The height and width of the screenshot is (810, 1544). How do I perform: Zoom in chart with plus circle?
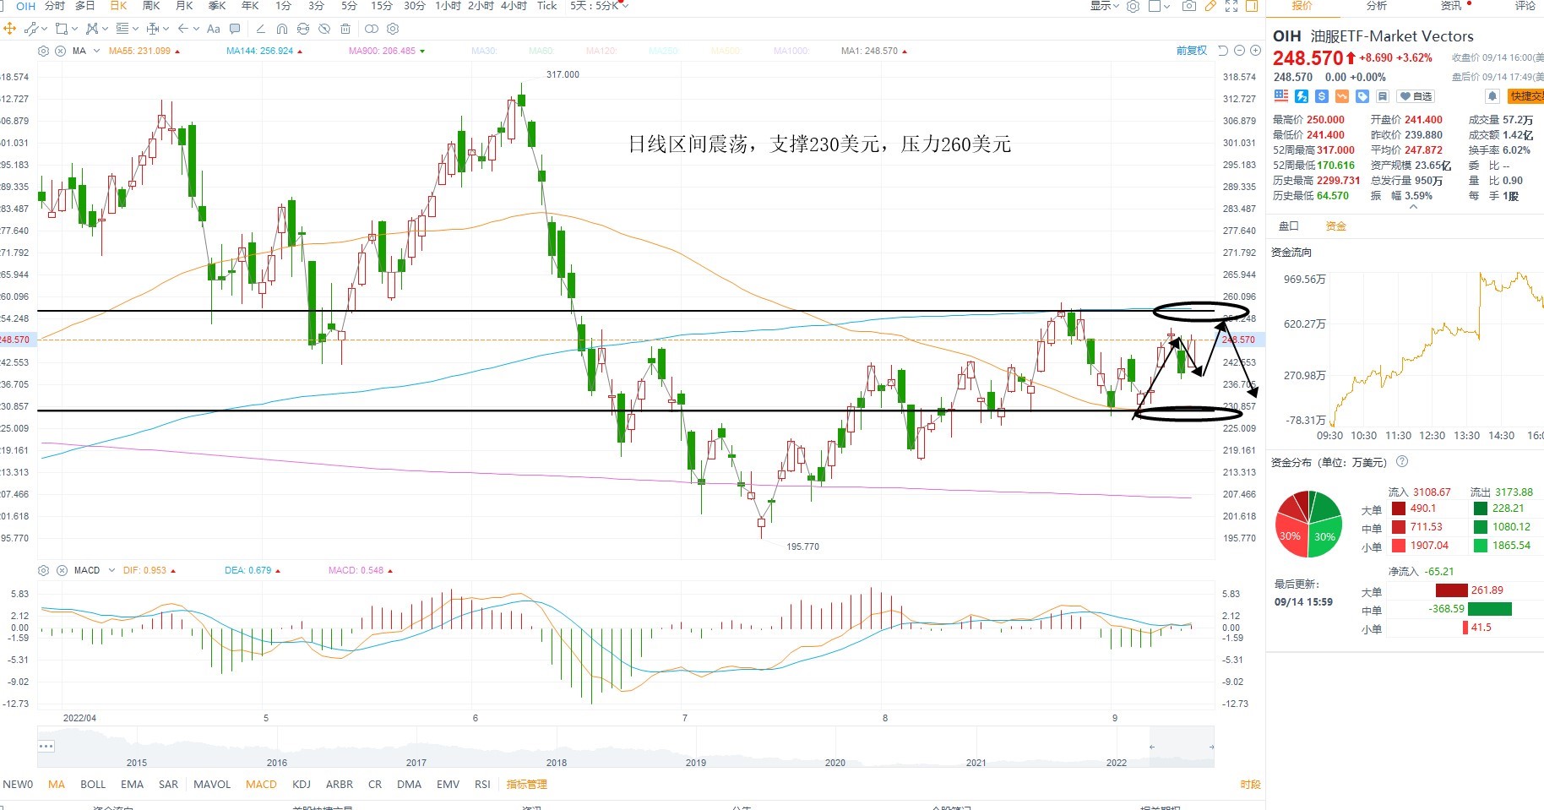(x=1255, y=51)
